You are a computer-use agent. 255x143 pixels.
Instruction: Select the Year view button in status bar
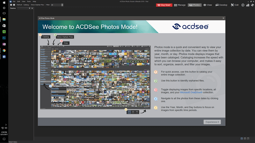click(242, 139)
